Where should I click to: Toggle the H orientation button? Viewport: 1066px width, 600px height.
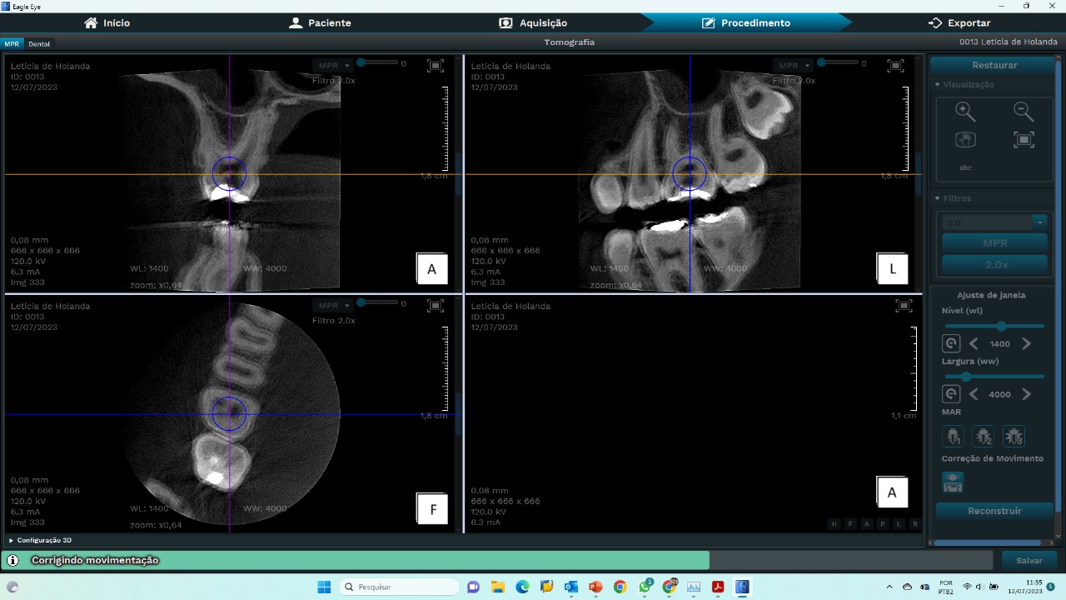click(x=834, y=524)
